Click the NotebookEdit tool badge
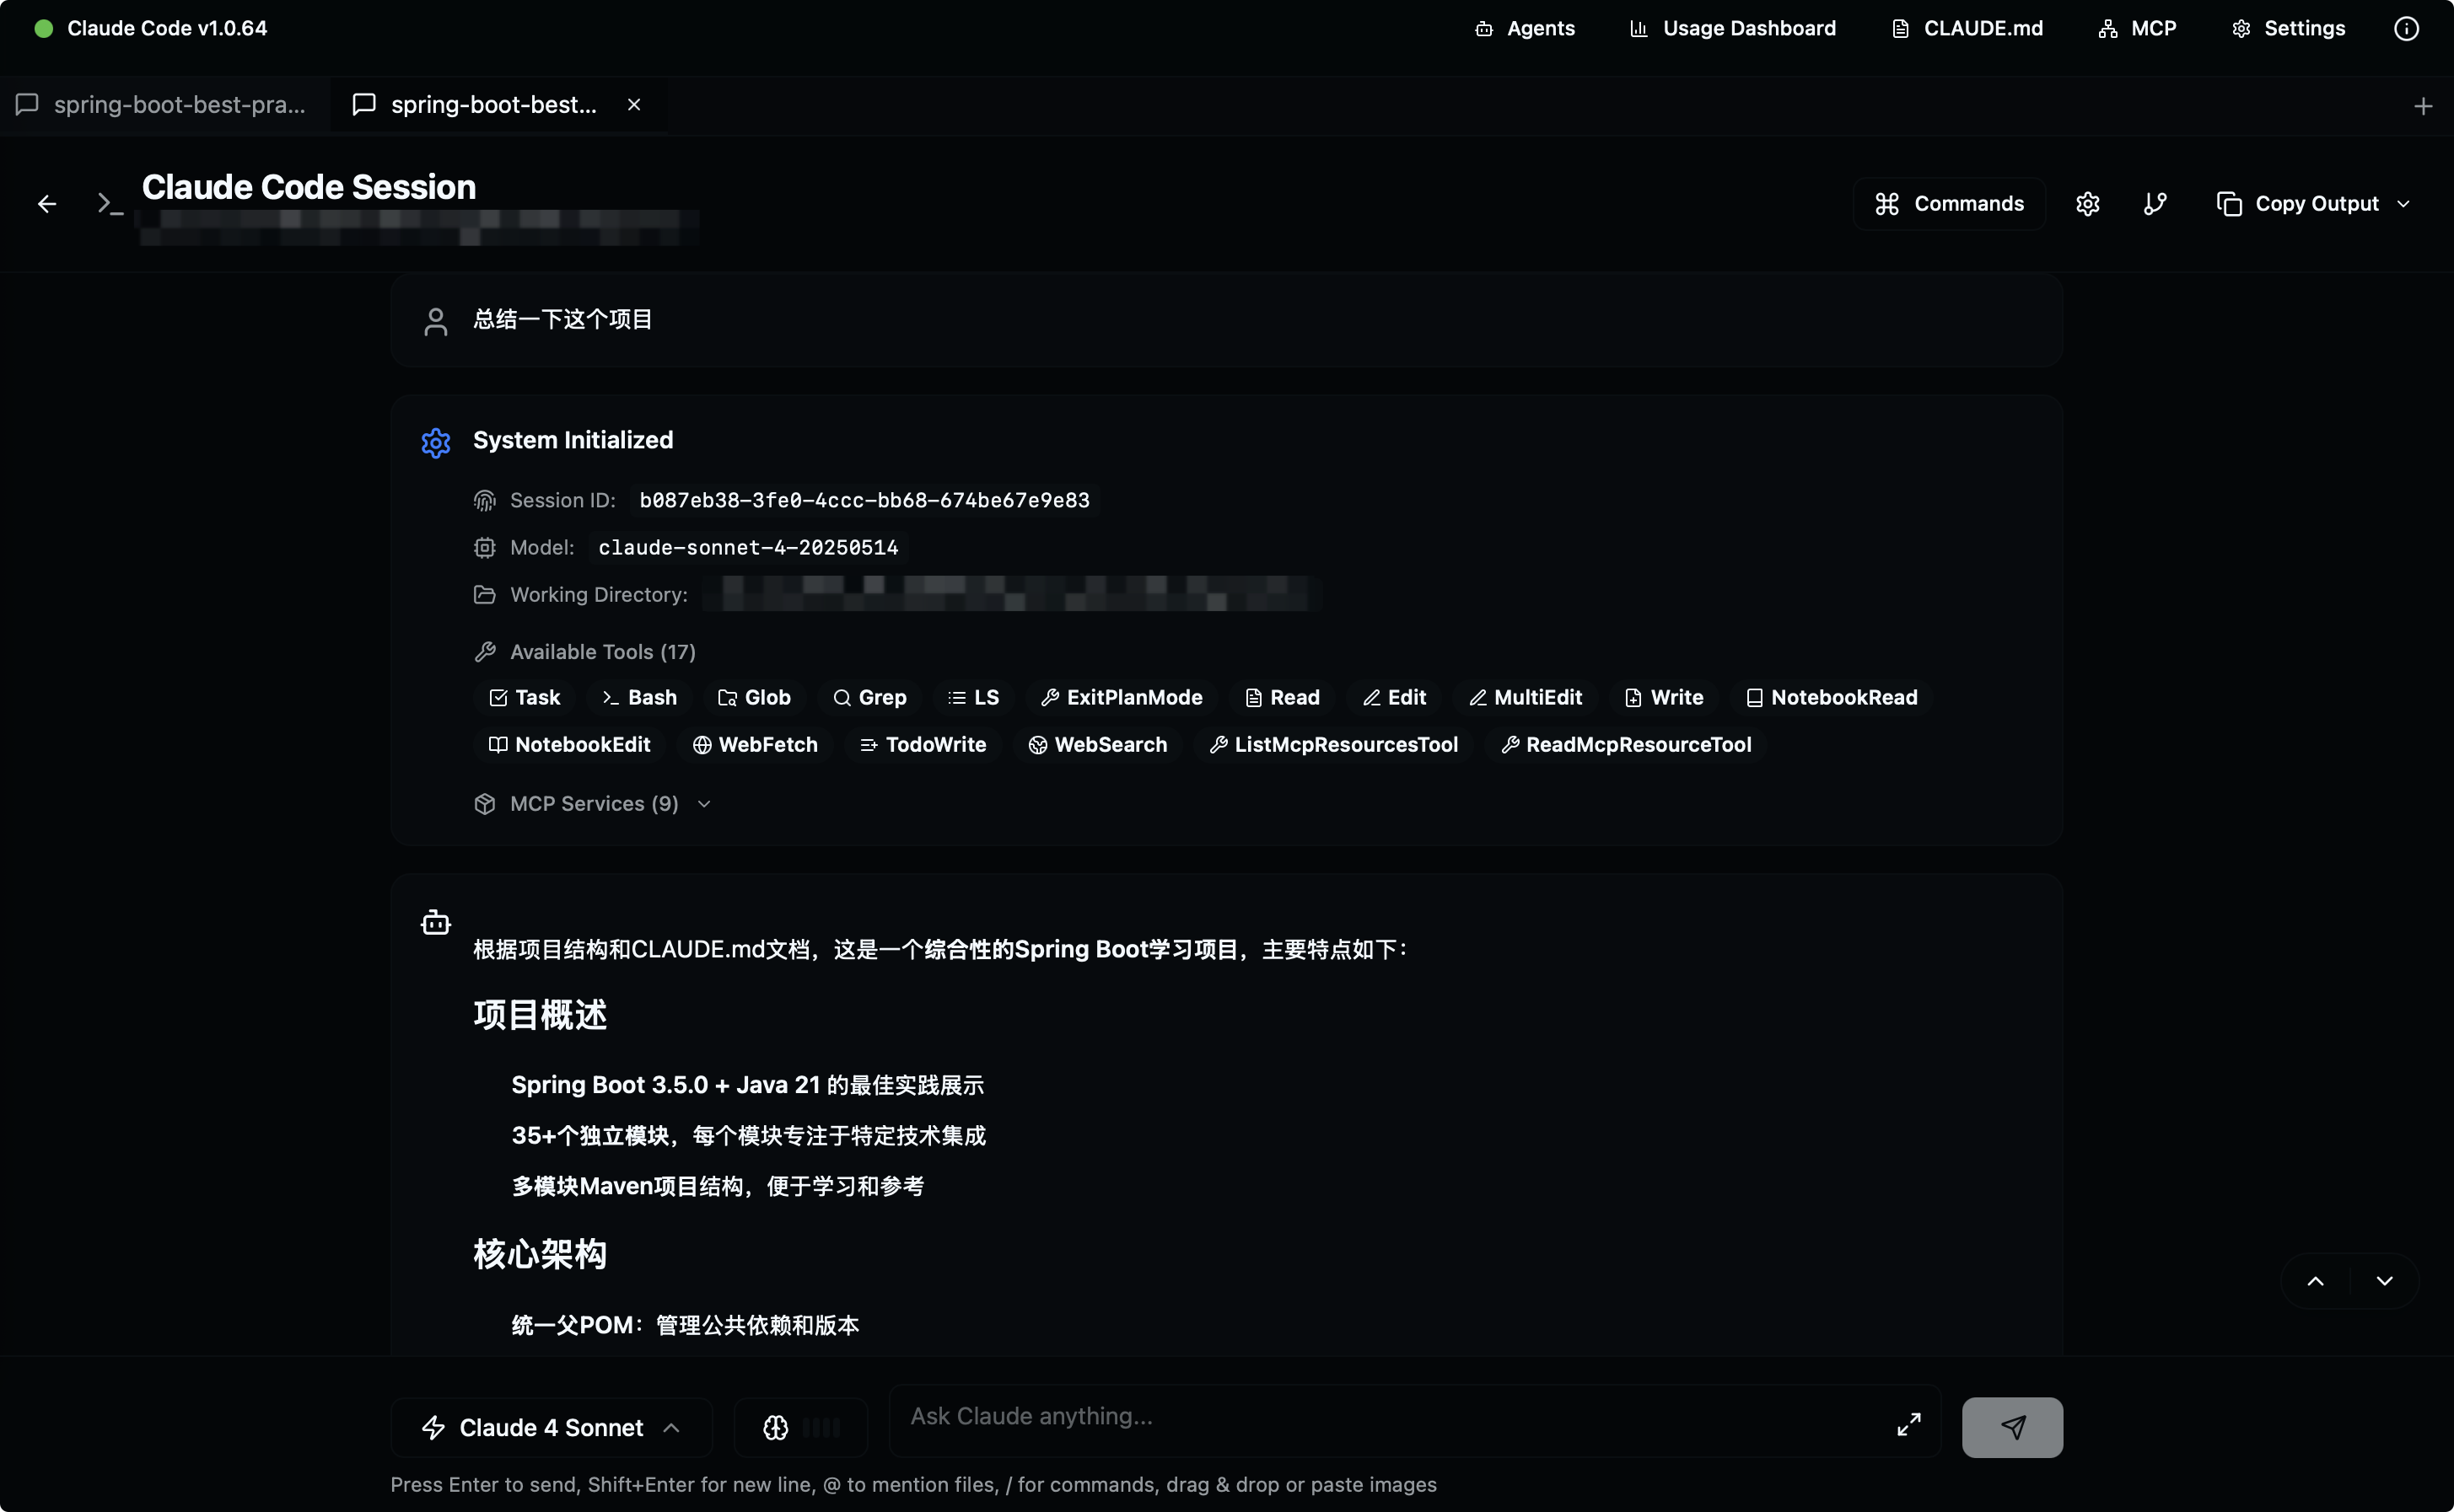 (569, 744)
